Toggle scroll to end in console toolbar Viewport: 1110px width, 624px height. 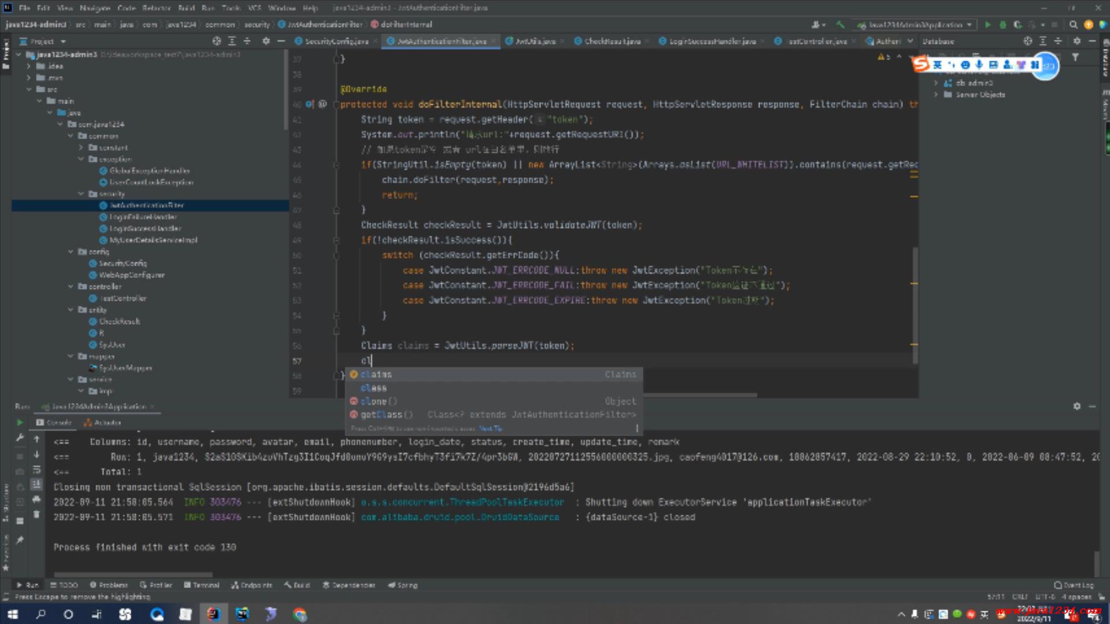(36, 484)
